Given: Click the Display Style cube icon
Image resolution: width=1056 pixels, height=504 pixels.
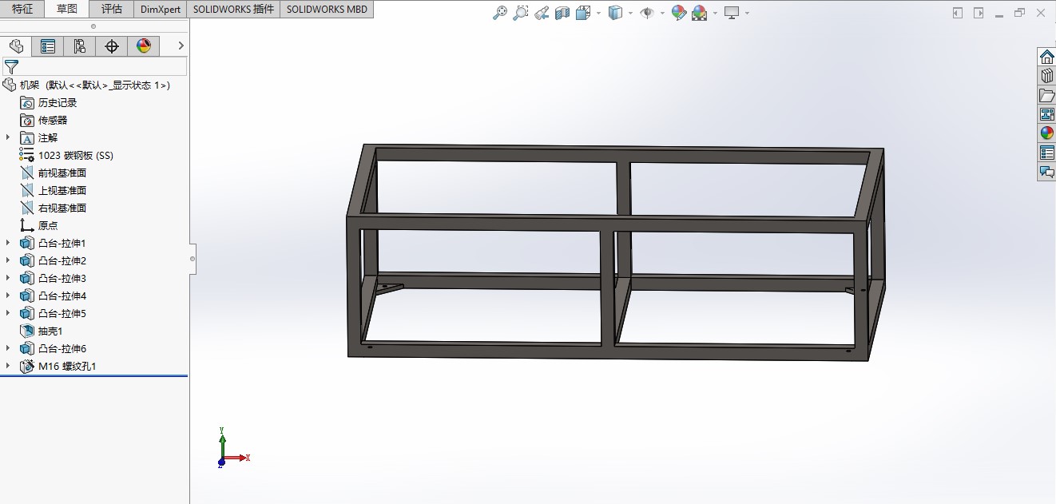Looking at the screenshot, I should [615, 13].
